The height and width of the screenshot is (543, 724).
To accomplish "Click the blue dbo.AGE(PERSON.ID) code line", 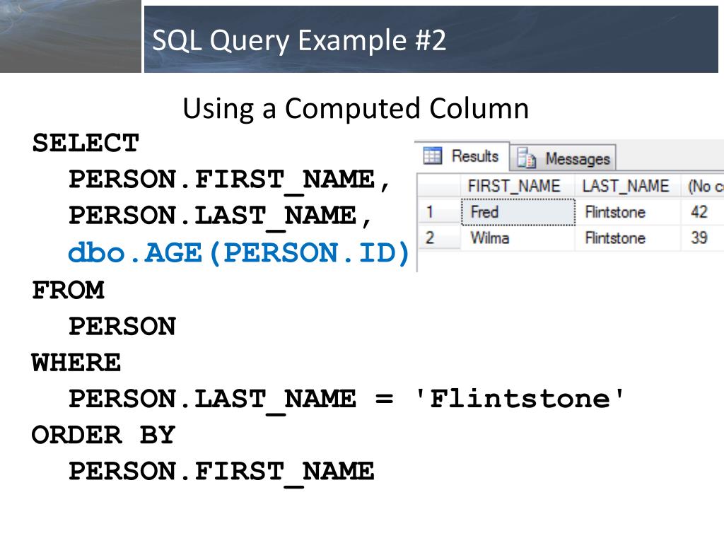I will 239,252.
